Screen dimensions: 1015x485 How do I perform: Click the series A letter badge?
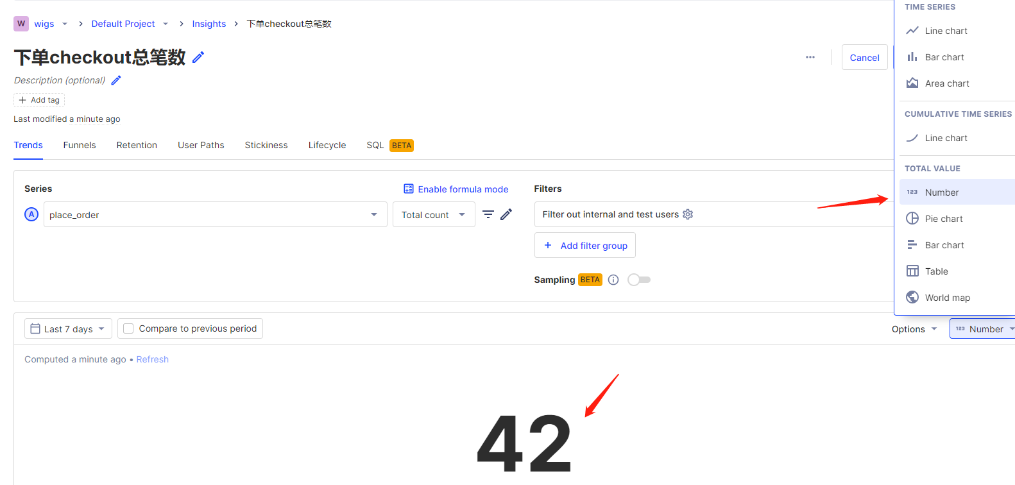31,214
